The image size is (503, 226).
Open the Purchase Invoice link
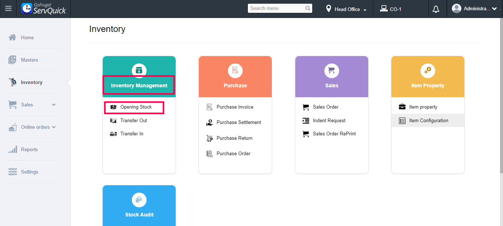tap(235, 107)
